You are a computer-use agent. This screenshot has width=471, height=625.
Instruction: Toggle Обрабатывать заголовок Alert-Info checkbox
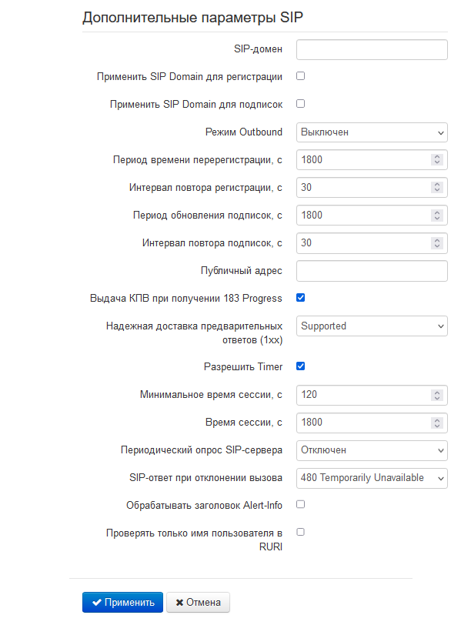point(301,504)
